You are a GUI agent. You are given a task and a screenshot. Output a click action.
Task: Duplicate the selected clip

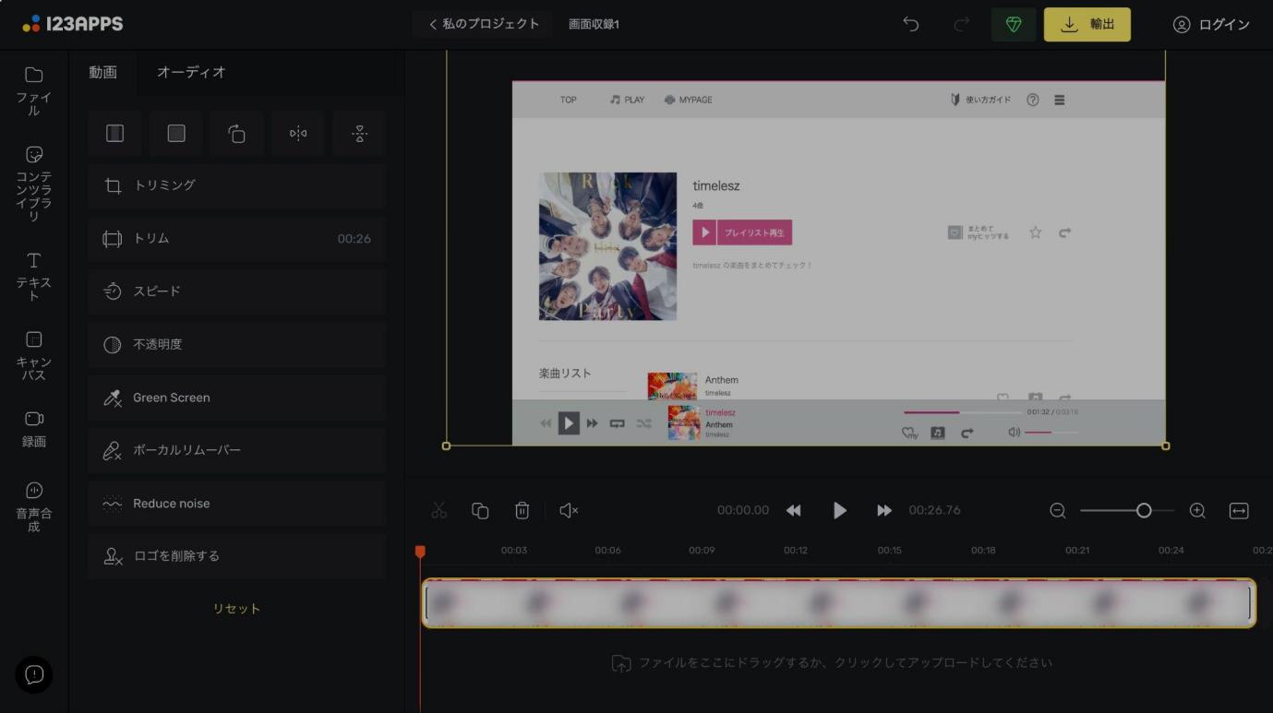[480, 510]
